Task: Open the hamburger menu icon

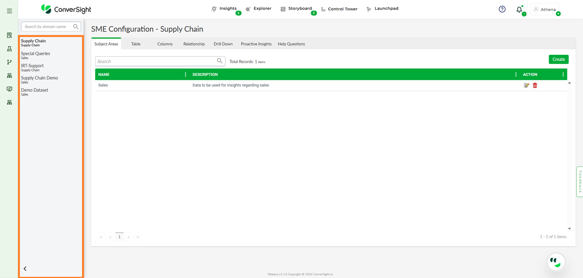Action: pyautogui.click(x=10, y=11)
